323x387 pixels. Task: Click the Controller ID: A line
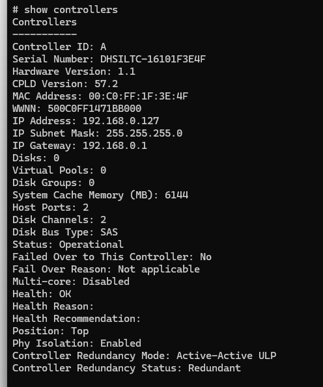click(x=59, y=47)
